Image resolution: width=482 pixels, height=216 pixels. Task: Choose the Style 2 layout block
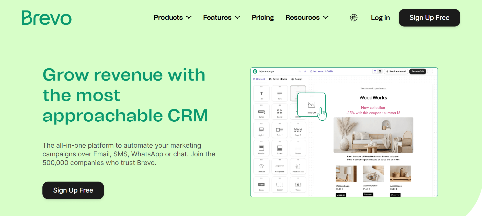pyautogui.click(x=280, y=130)
